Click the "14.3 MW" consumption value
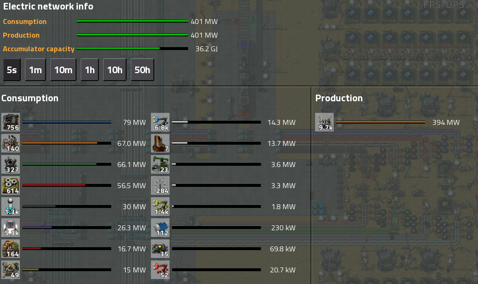The width and height of the screenshot is (478, 284). [281, 122]
